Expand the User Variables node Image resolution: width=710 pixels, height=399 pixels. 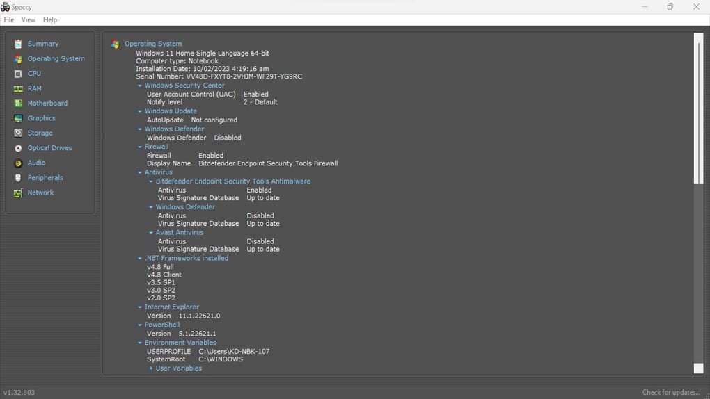[151, 368]
